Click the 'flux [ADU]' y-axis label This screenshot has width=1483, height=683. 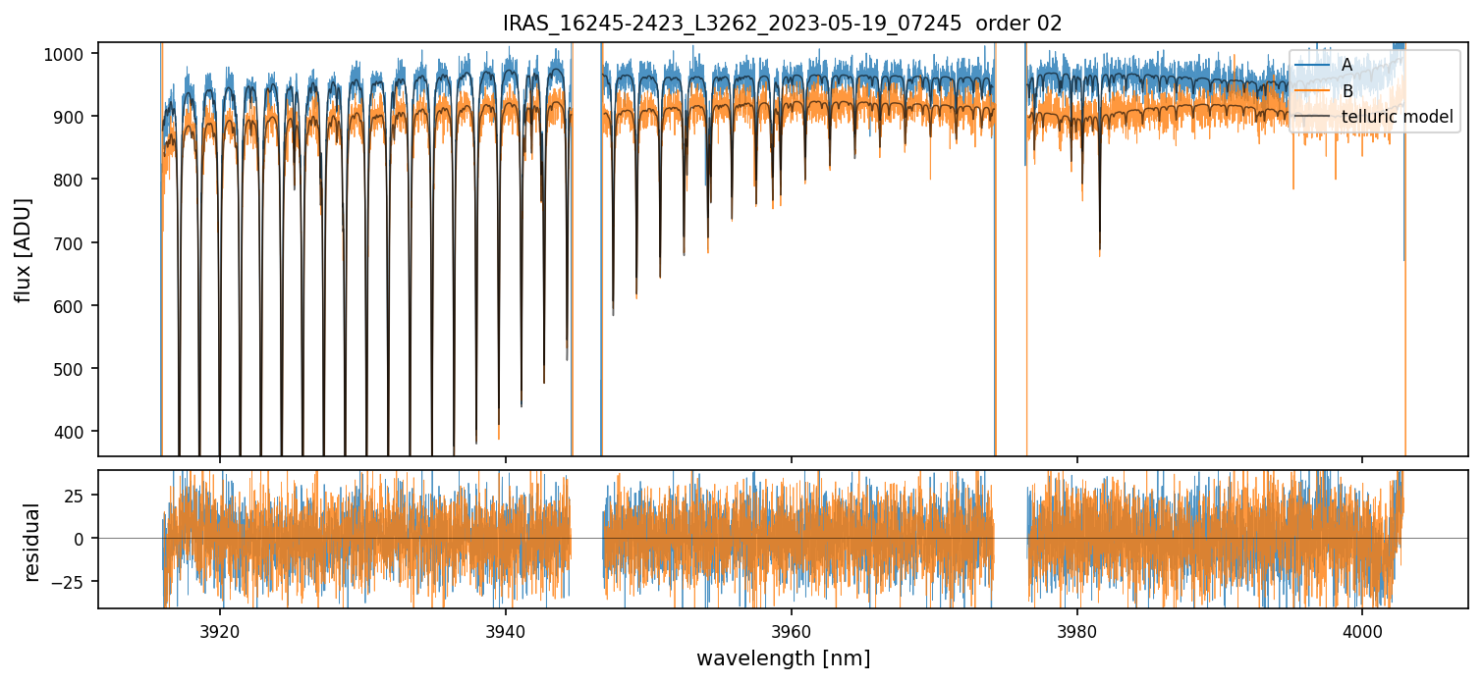tap(23, 249)
